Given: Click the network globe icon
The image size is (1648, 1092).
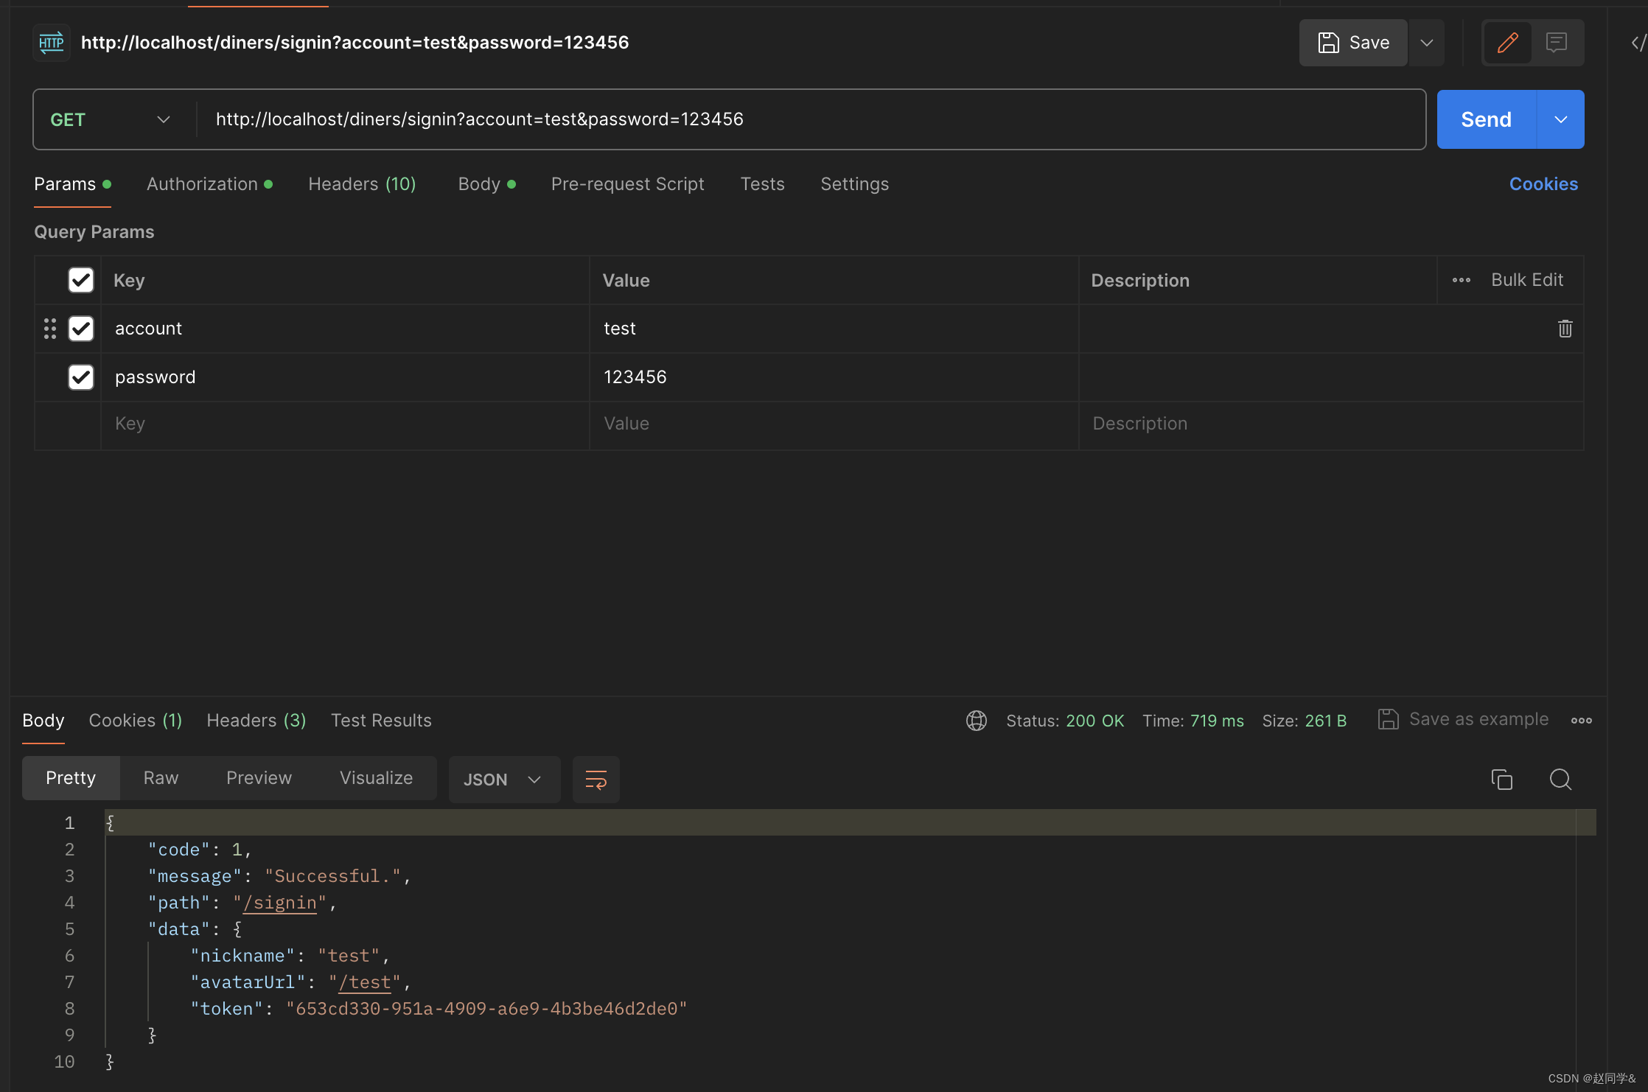Looking at the screenshot, I should click(977, 720).
